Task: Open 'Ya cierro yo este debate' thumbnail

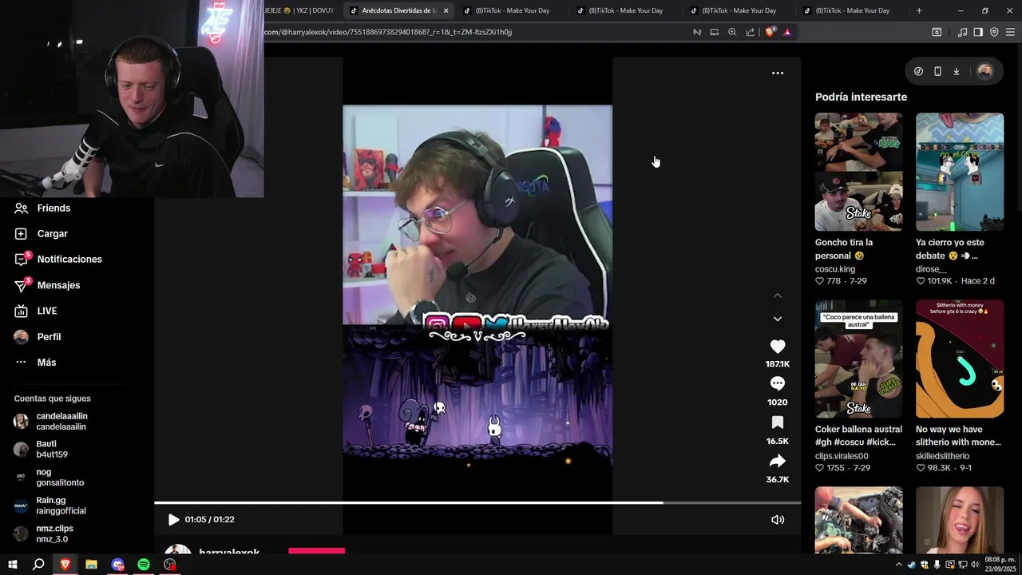Action: 960,172
